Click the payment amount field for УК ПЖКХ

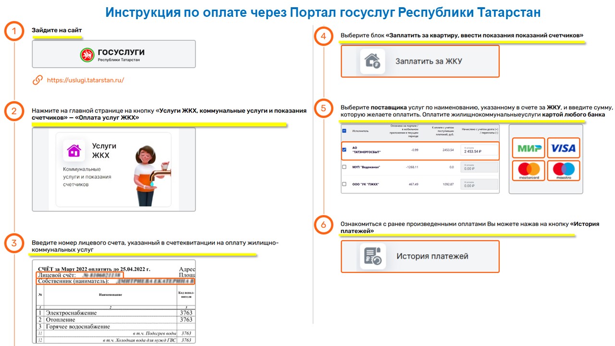click(x=479, y=184)
